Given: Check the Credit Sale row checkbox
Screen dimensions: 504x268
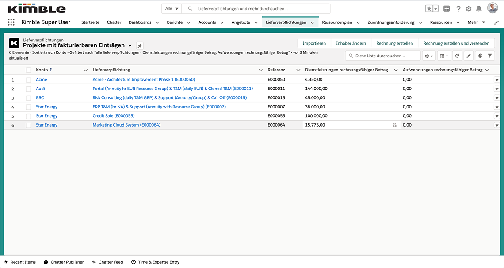Looking at the screenshot, I should click(x=28, y=116).
